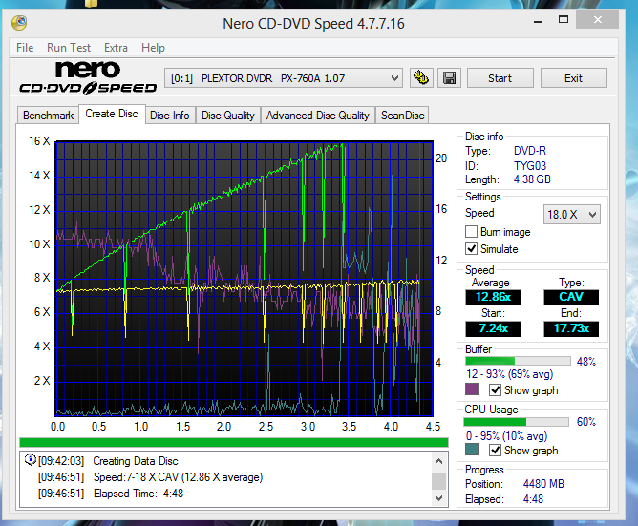Open the drive options icon next to drive selector

click(x=421, y=77)
